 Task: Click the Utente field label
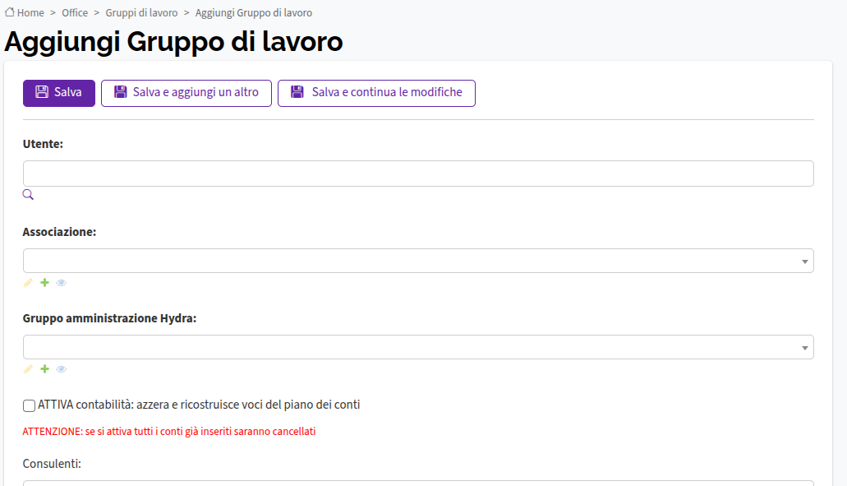tap(43, 144)
